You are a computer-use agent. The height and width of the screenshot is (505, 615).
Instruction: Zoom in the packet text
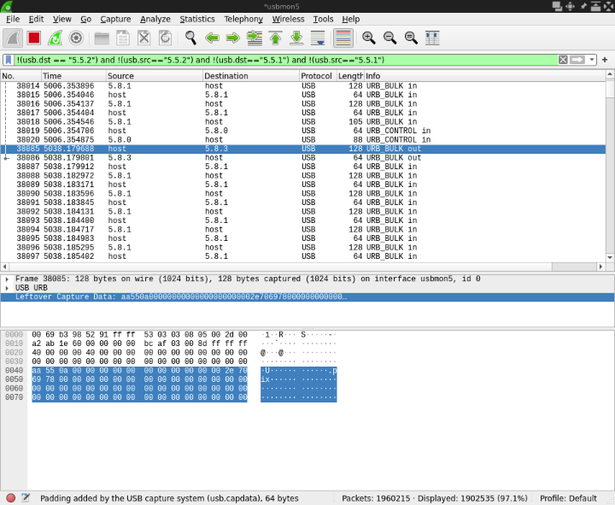[x=369, y=38]
